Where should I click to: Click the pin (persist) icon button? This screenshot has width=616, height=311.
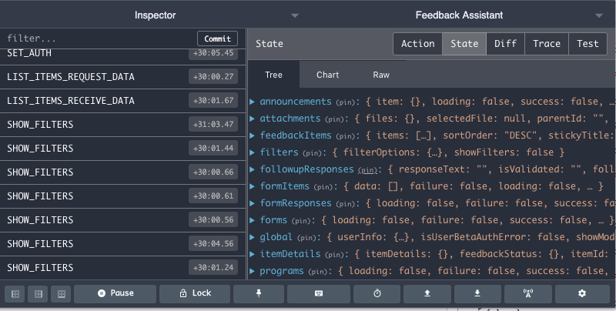(x=259, y=294)
